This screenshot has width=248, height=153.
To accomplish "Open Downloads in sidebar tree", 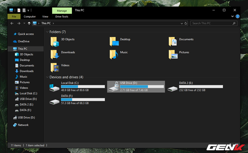I will [24, 71].
